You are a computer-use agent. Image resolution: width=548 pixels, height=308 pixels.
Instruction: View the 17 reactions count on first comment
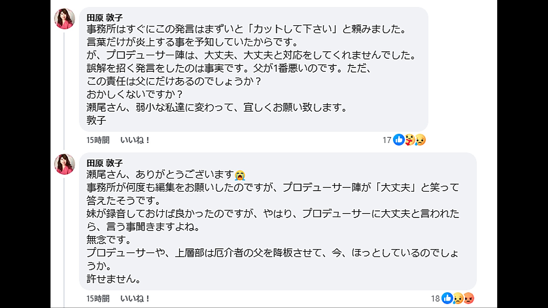pyautogui.click(x=387, y=140)
